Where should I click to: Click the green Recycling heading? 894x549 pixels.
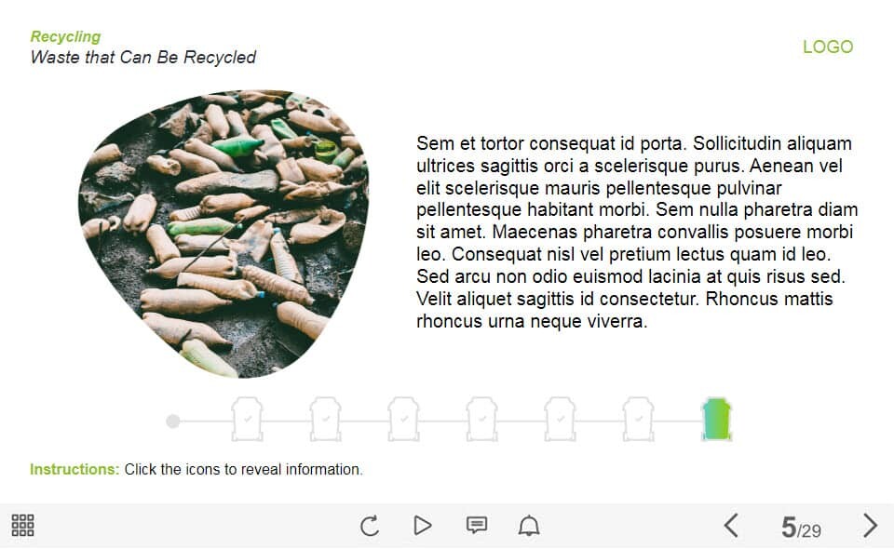(x=65, y=36)
